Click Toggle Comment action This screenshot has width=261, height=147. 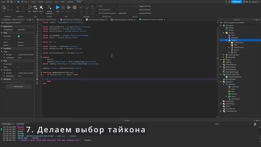pos(145,6)
